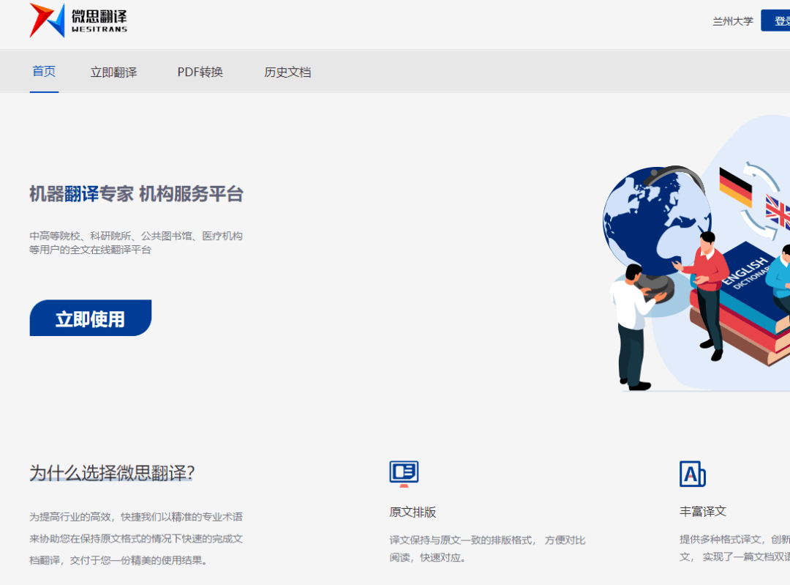The width and height of the screenshot is (790, 585).
Task: Click the 为什么选择微思翻译? heading
Action: [x=112, y=473]
